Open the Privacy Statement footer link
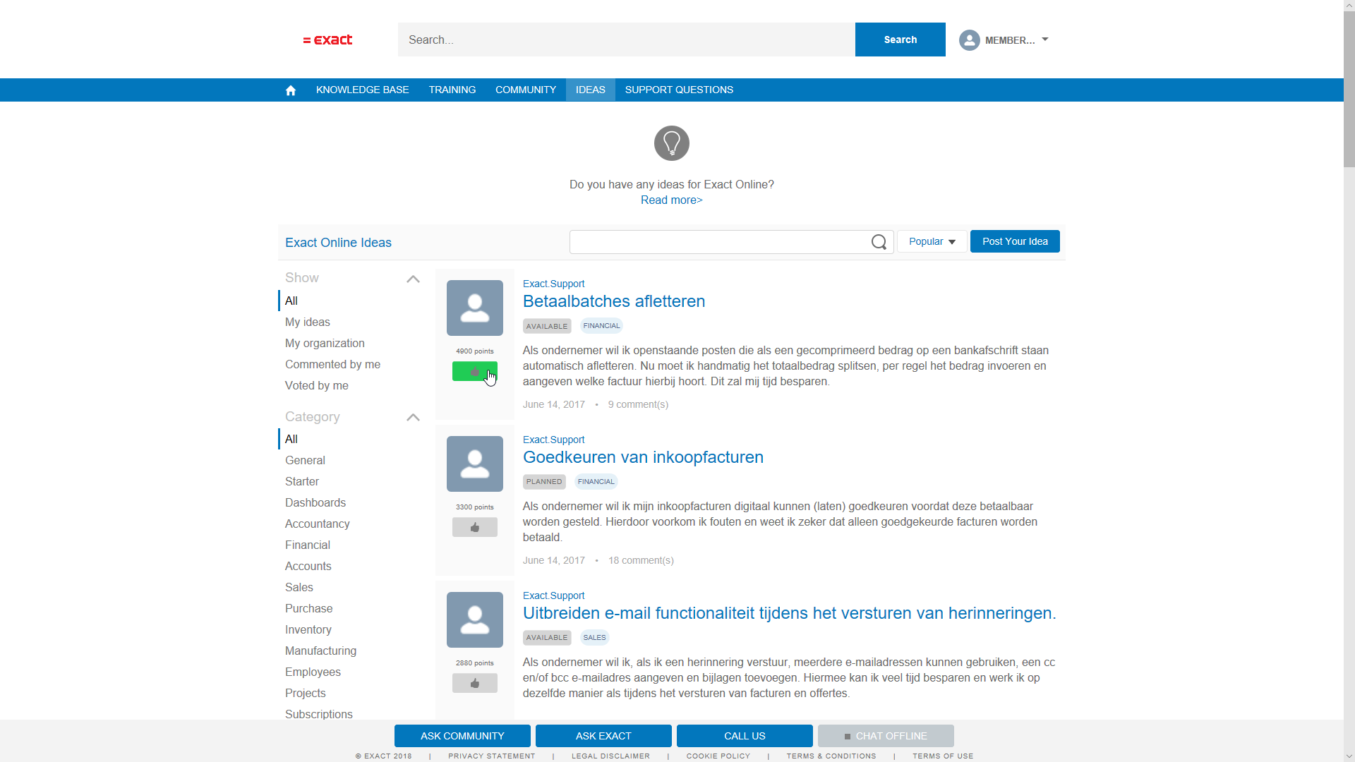 [492, 756]
